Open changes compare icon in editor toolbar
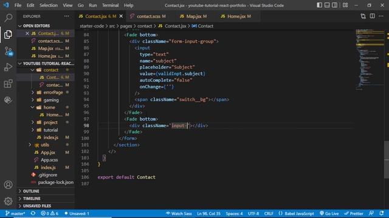389x218 pixels. point(363,16)
